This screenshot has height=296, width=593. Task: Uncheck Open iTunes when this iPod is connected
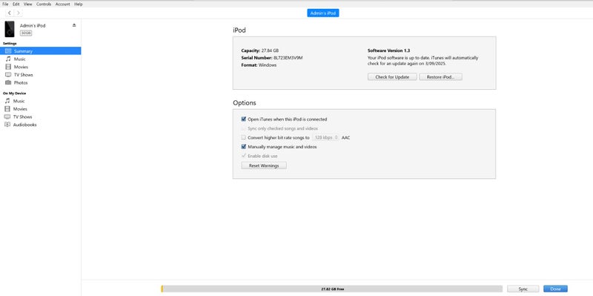(244, 119)
